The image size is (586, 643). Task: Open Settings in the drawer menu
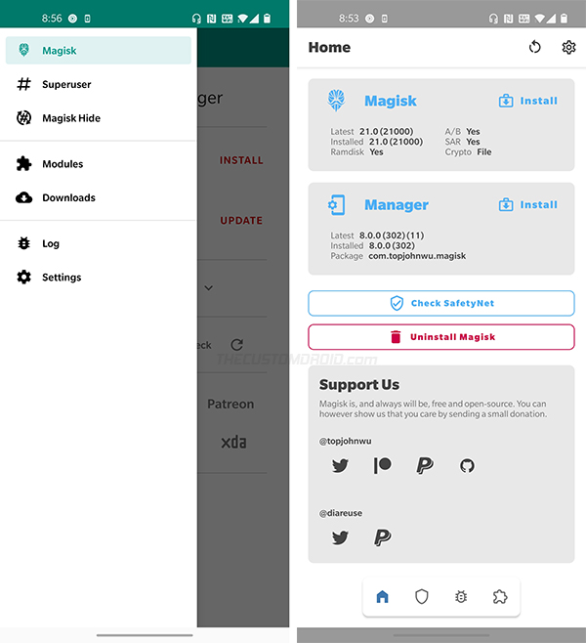coord(99,278)
